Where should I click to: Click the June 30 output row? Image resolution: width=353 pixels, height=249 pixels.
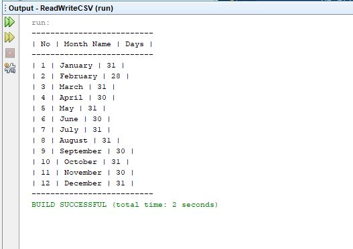pyautogui.click(x=72, y=119)
